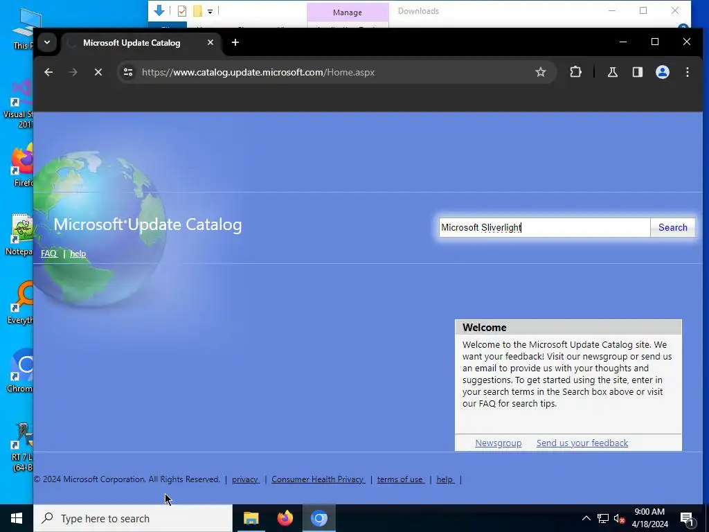The image size is (709, 532).
Task: Show hidden system tray icons
Action: click(586, 518)
